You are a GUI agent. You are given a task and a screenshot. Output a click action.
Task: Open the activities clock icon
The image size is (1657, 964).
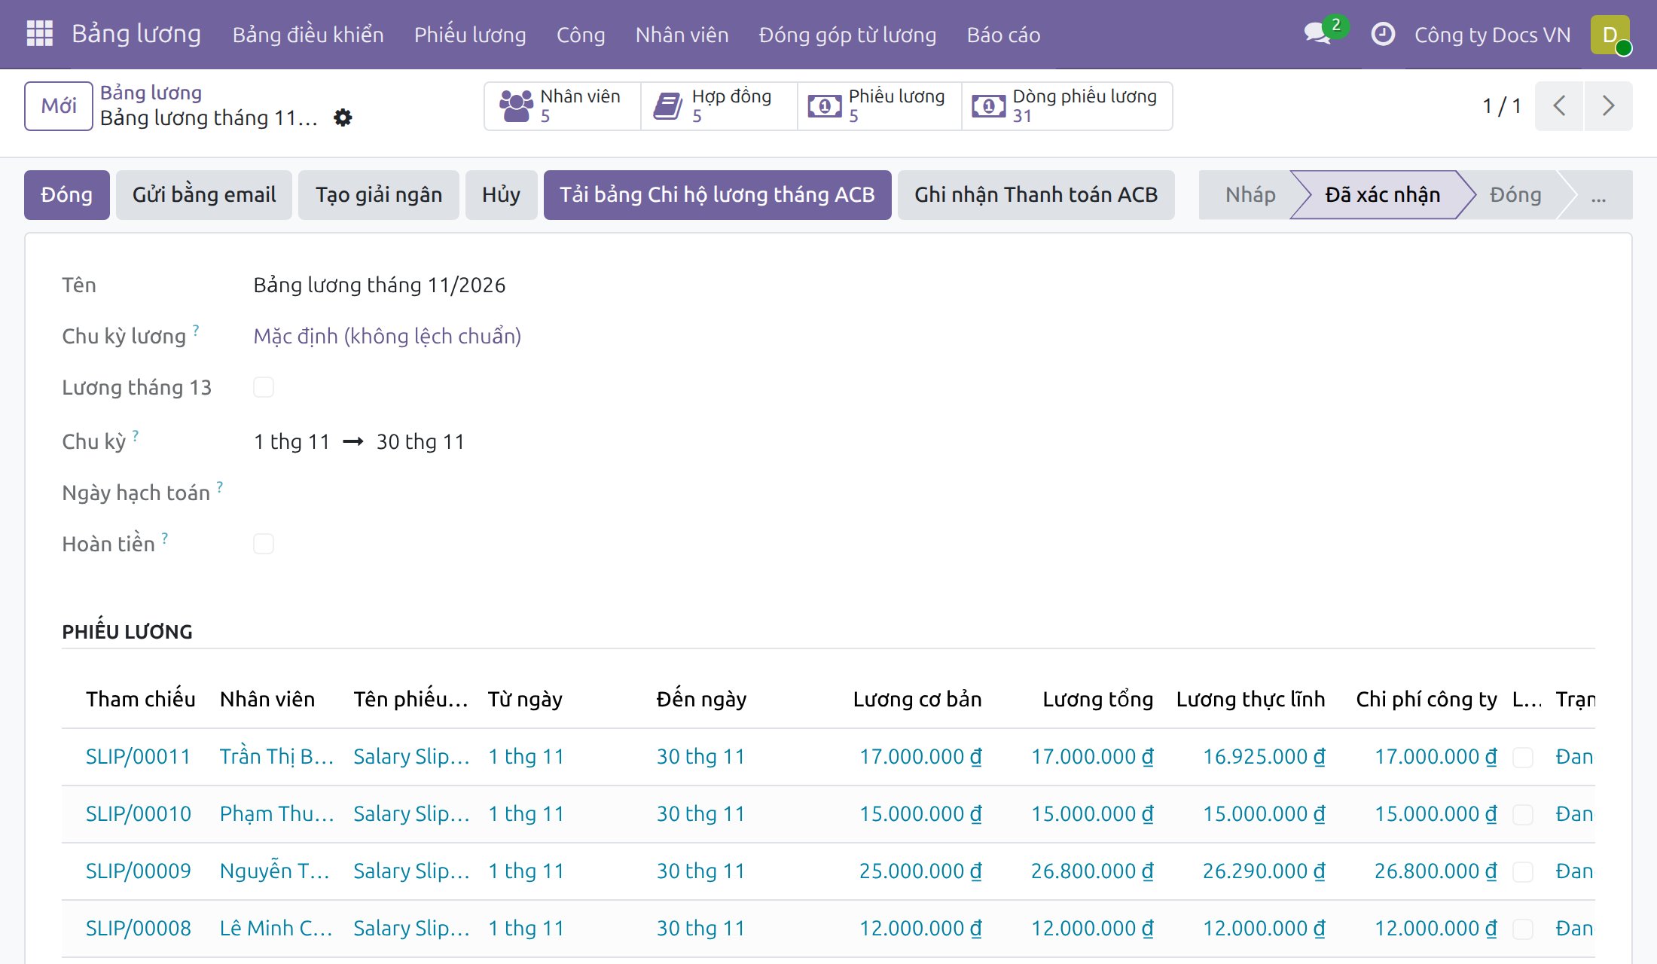[x=1383, y=34]
